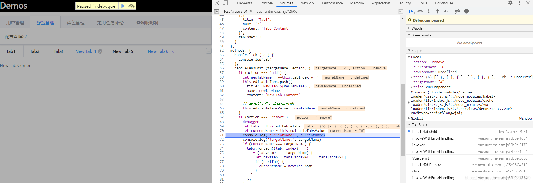Image resolution: width=533 pixels, height=183 pixels.
Task: Click the inspect element picker icon
Action: tap(217, 3)
